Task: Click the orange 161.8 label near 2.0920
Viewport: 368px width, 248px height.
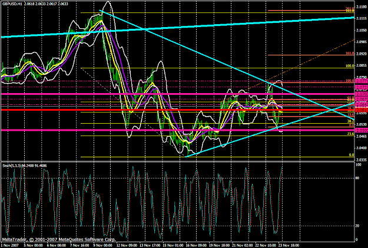Action: click(350, 53)
